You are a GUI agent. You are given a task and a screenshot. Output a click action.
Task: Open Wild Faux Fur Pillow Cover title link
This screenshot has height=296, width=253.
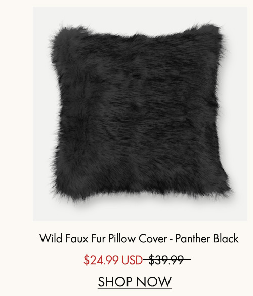coord(139,238)
